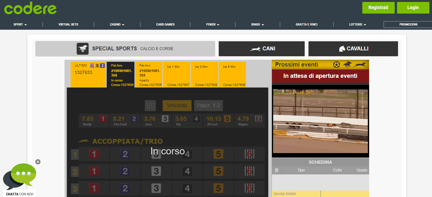Click the dotted grid view button

coord(150,106)
